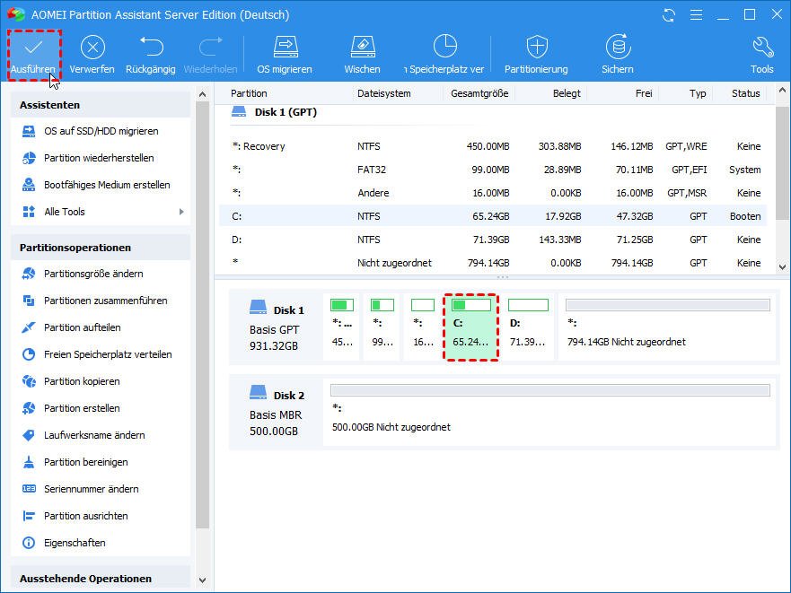Screen dimensions: 791x593
Task: Sort by Gesamtgröße column header
Action: [479, 93]
